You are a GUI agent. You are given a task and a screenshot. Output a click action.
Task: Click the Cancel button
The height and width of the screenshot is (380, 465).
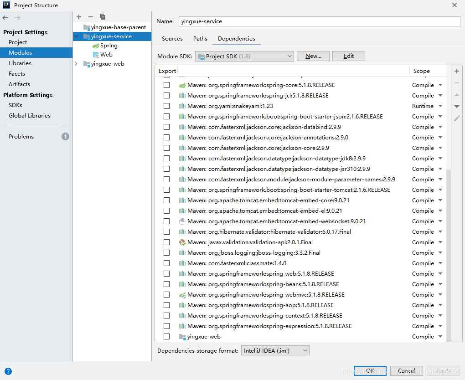click(406, 370)
